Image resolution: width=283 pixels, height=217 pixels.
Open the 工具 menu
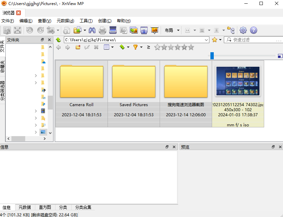click(86, 21)
